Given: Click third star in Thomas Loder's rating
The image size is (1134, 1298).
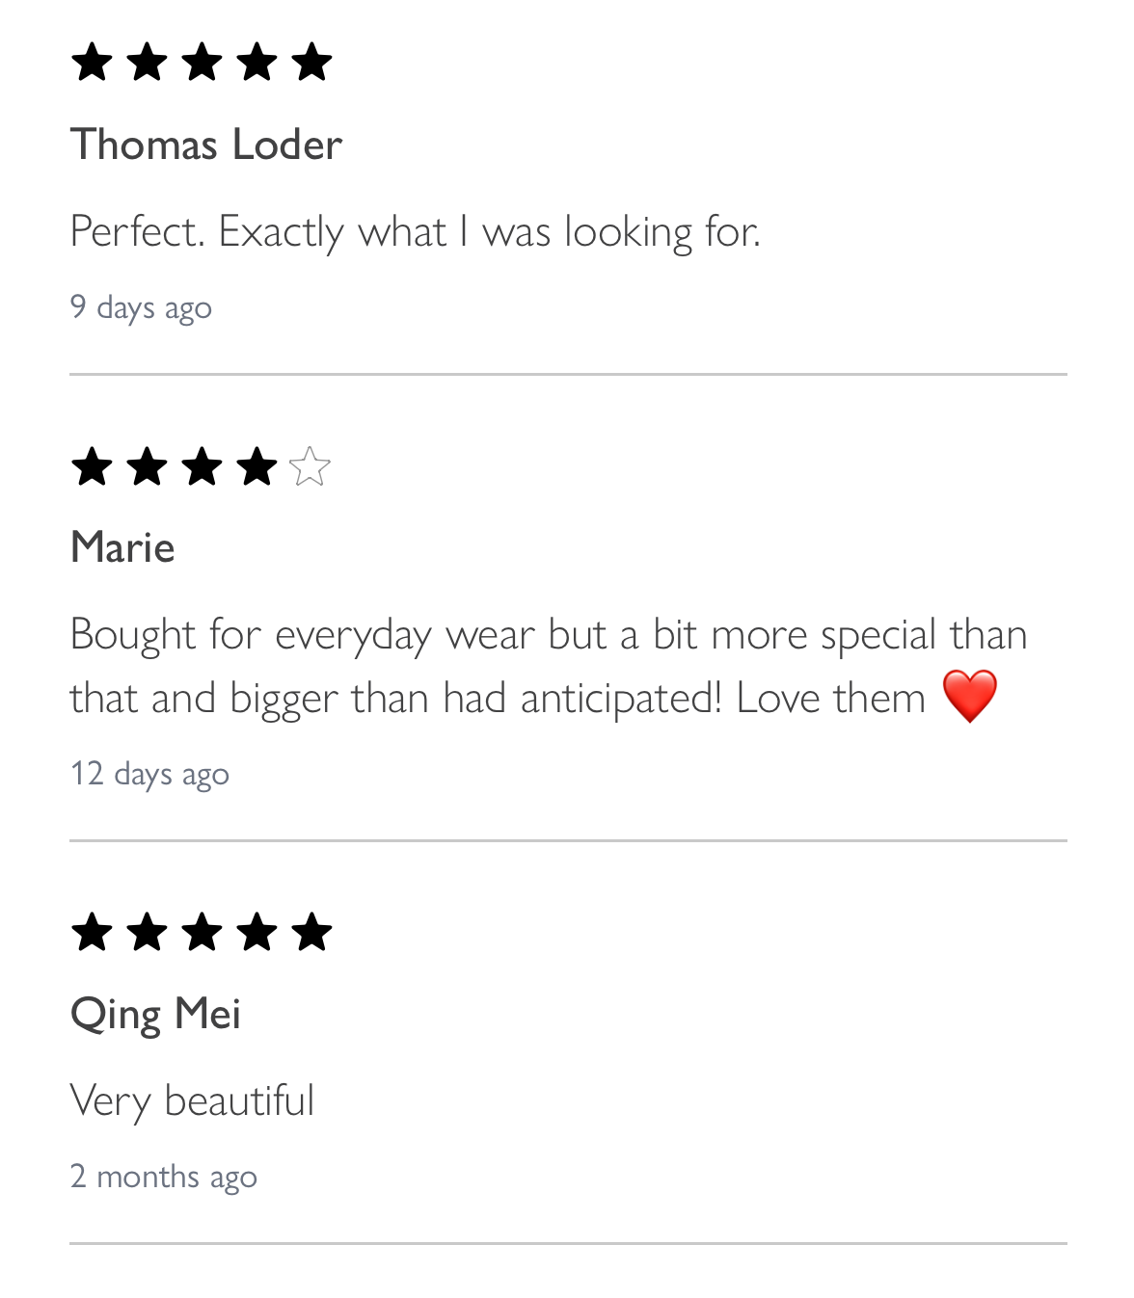Looking at the screenshot, I should [202, 63].
